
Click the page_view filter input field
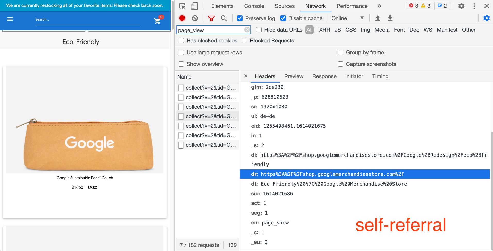click(210, 30)
